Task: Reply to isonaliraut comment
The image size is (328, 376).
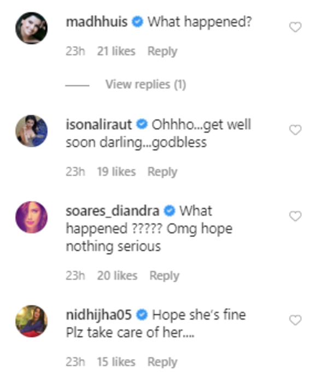Action: (x=162, y=172)
